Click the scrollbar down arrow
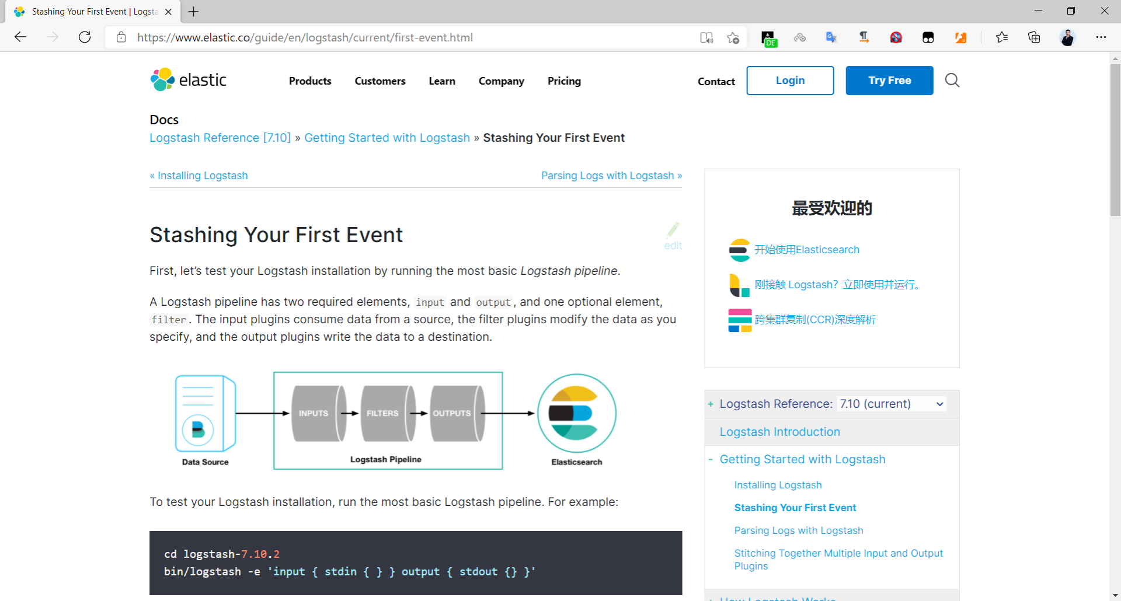Viewport: 1121px width, 601px height. (x=1115, y=596)
